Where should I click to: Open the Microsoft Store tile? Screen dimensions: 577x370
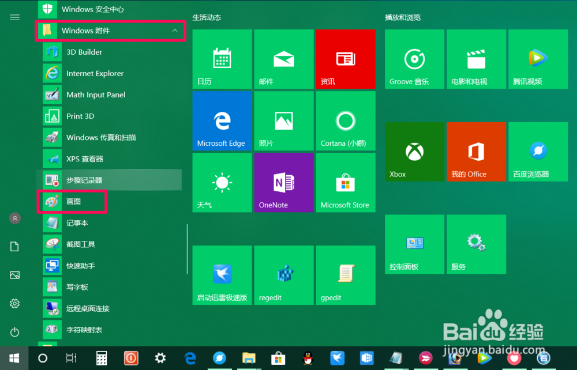click(346, 183)
